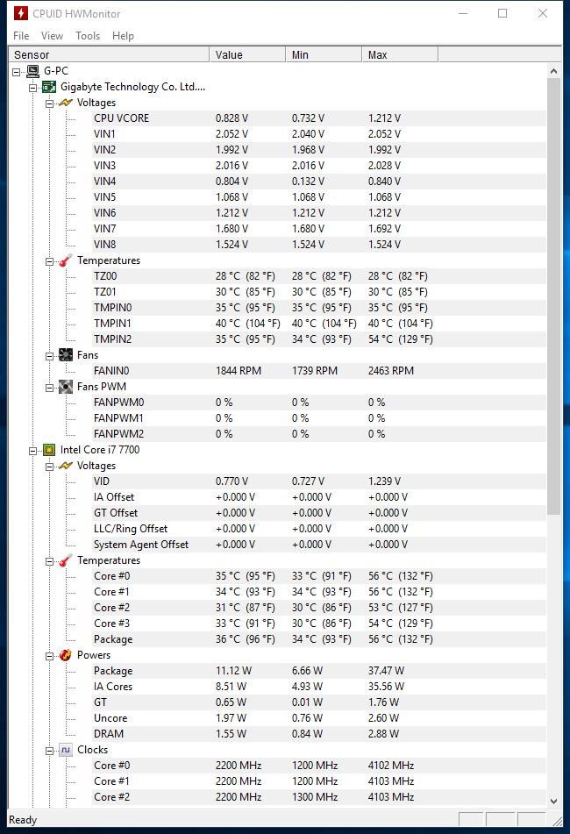The height and width of the screenshot is (834, 570).
Task: Click the Ready status bar text
Action: pos(23,820)
